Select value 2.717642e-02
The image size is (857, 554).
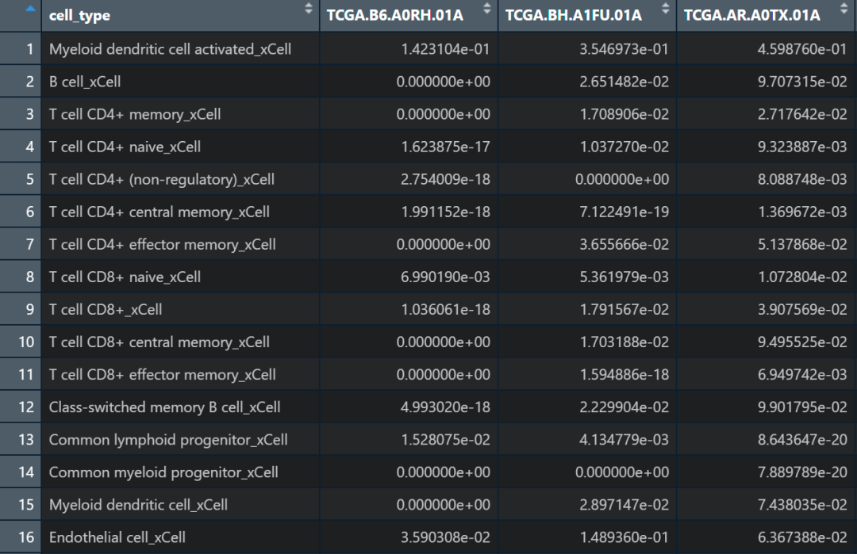pyautogui.click(x=802, y=114)
